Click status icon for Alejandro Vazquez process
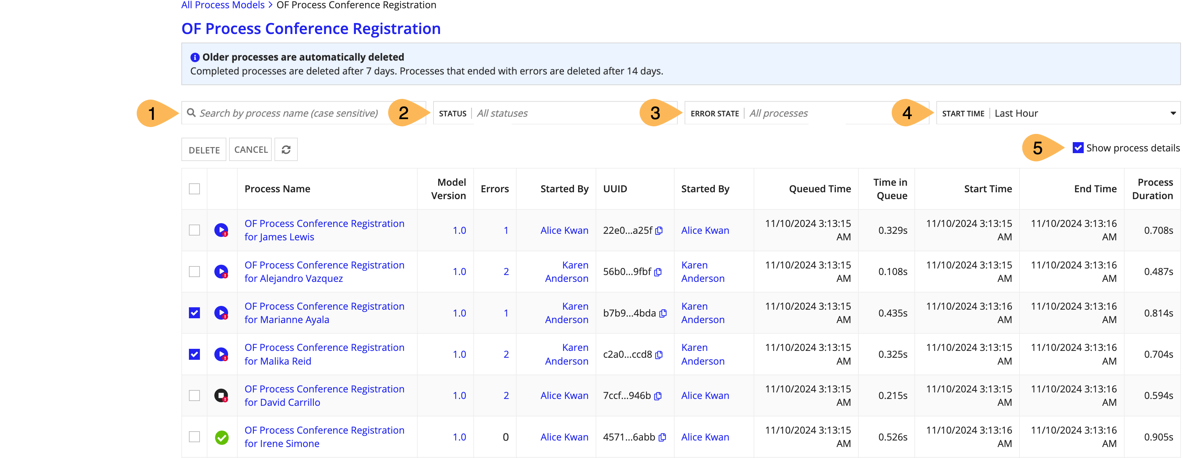 (221, 272)
